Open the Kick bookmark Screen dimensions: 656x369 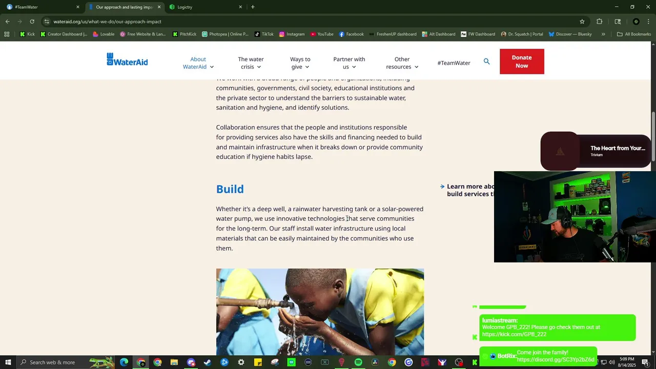(27, 34)
